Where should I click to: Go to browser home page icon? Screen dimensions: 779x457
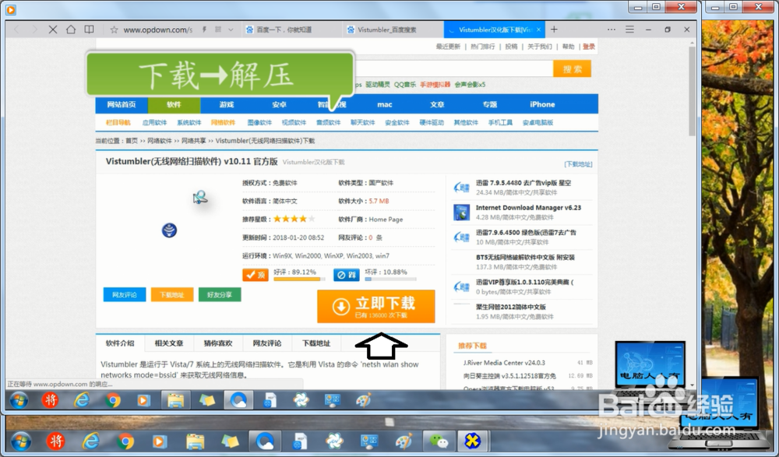[71, 30]
